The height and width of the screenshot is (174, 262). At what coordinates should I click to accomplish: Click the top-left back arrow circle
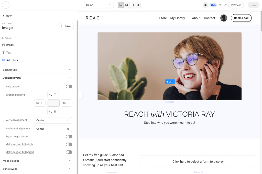point(6,5)
